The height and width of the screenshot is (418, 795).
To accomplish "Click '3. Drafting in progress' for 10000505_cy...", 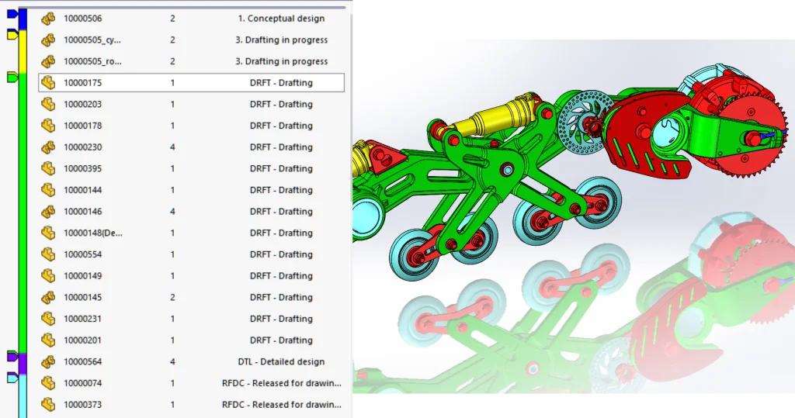I will tap(281, 40).
